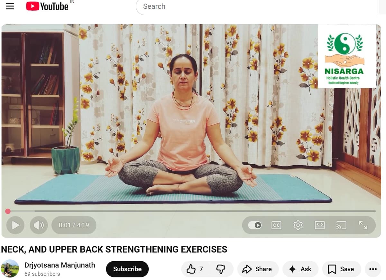Mute the video volume
This screenshot has height=280, width=386.
pyautogui.click(x=39, y=225)
